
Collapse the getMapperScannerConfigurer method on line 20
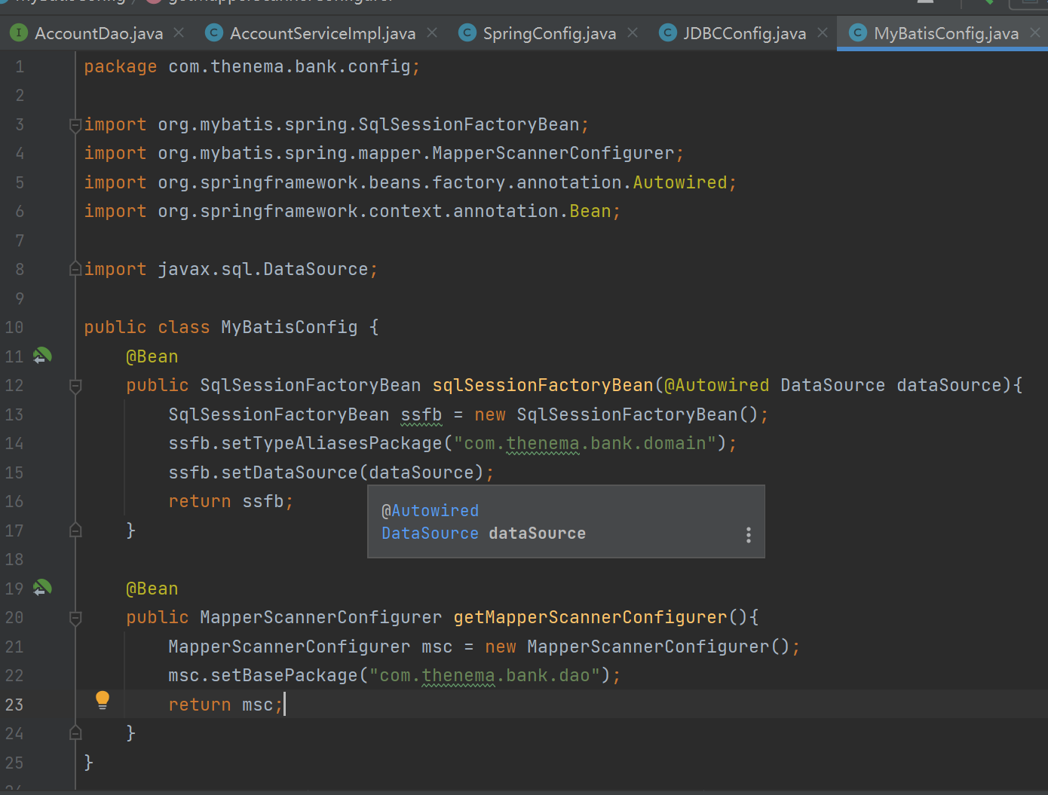click(75, 619)
